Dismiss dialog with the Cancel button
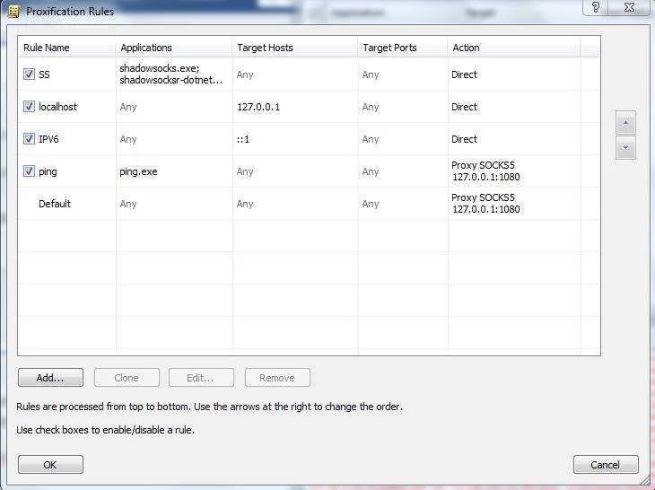The image size is (655, 490). click(606, 465)
